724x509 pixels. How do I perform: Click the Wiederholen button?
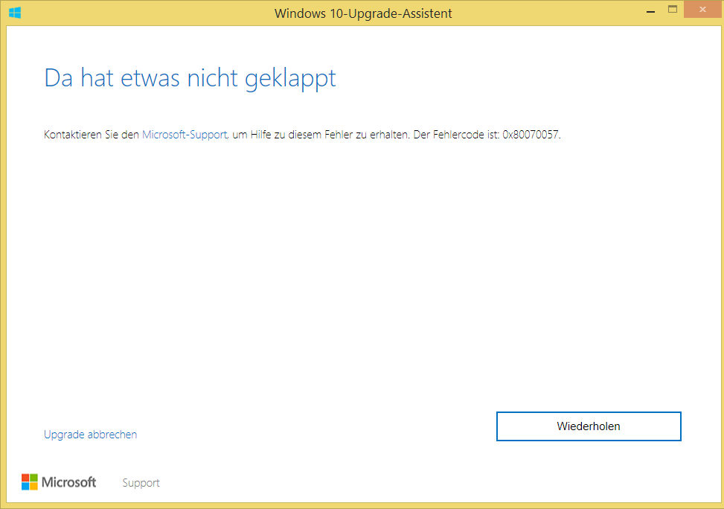point(589,426)
